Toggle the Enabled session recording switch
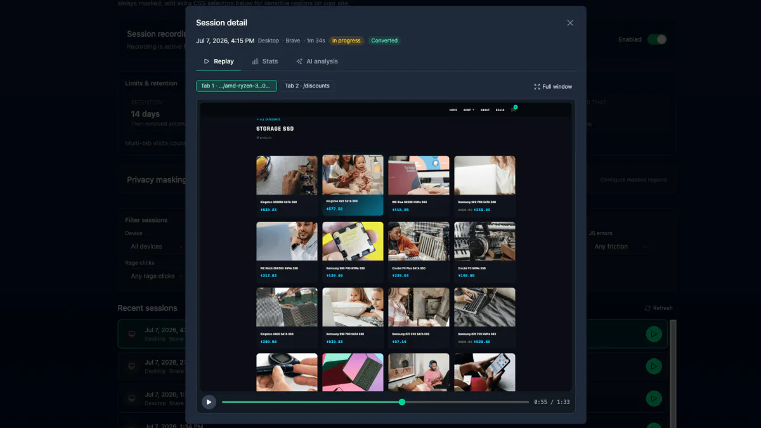Image resolution: width=761 pixels, height=428 pixels. [657, 39]
